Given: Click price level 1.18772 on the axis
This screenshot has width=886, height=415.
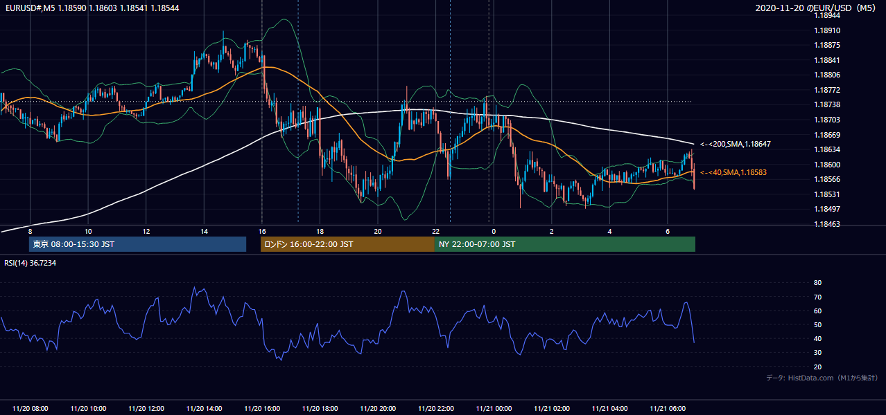Looking at the screenshot, I should [828, 90].
